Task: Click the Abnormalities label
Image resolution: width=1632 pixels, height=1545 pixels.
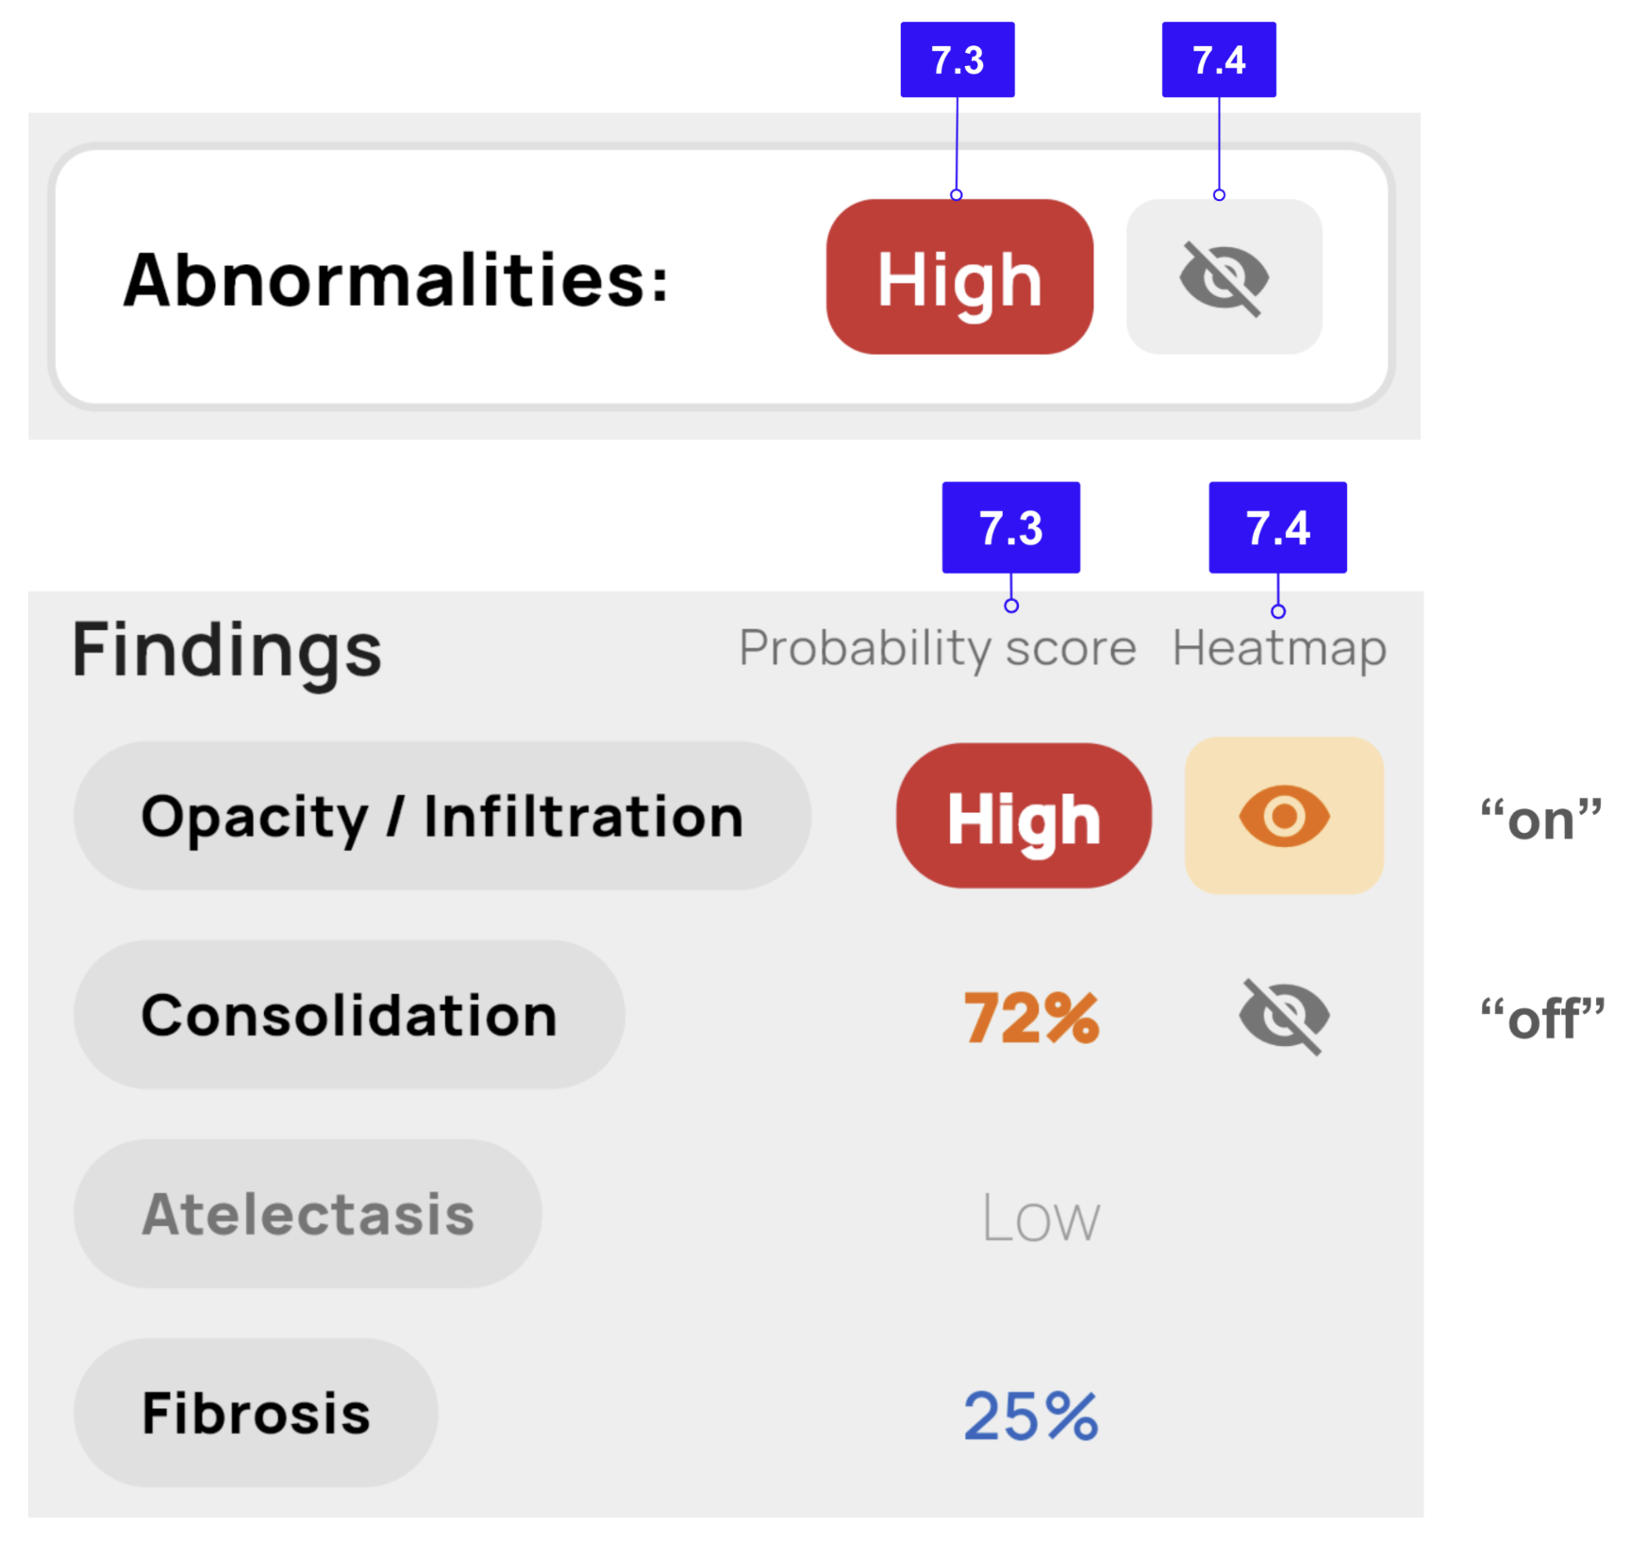Action: click(396, 280)
